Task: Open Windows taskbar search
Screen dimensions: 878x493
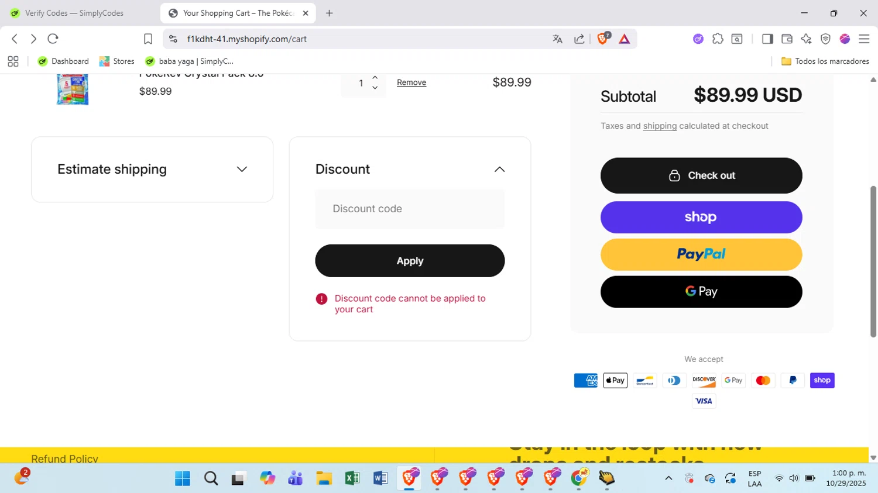Action: (x=211, y=478)
